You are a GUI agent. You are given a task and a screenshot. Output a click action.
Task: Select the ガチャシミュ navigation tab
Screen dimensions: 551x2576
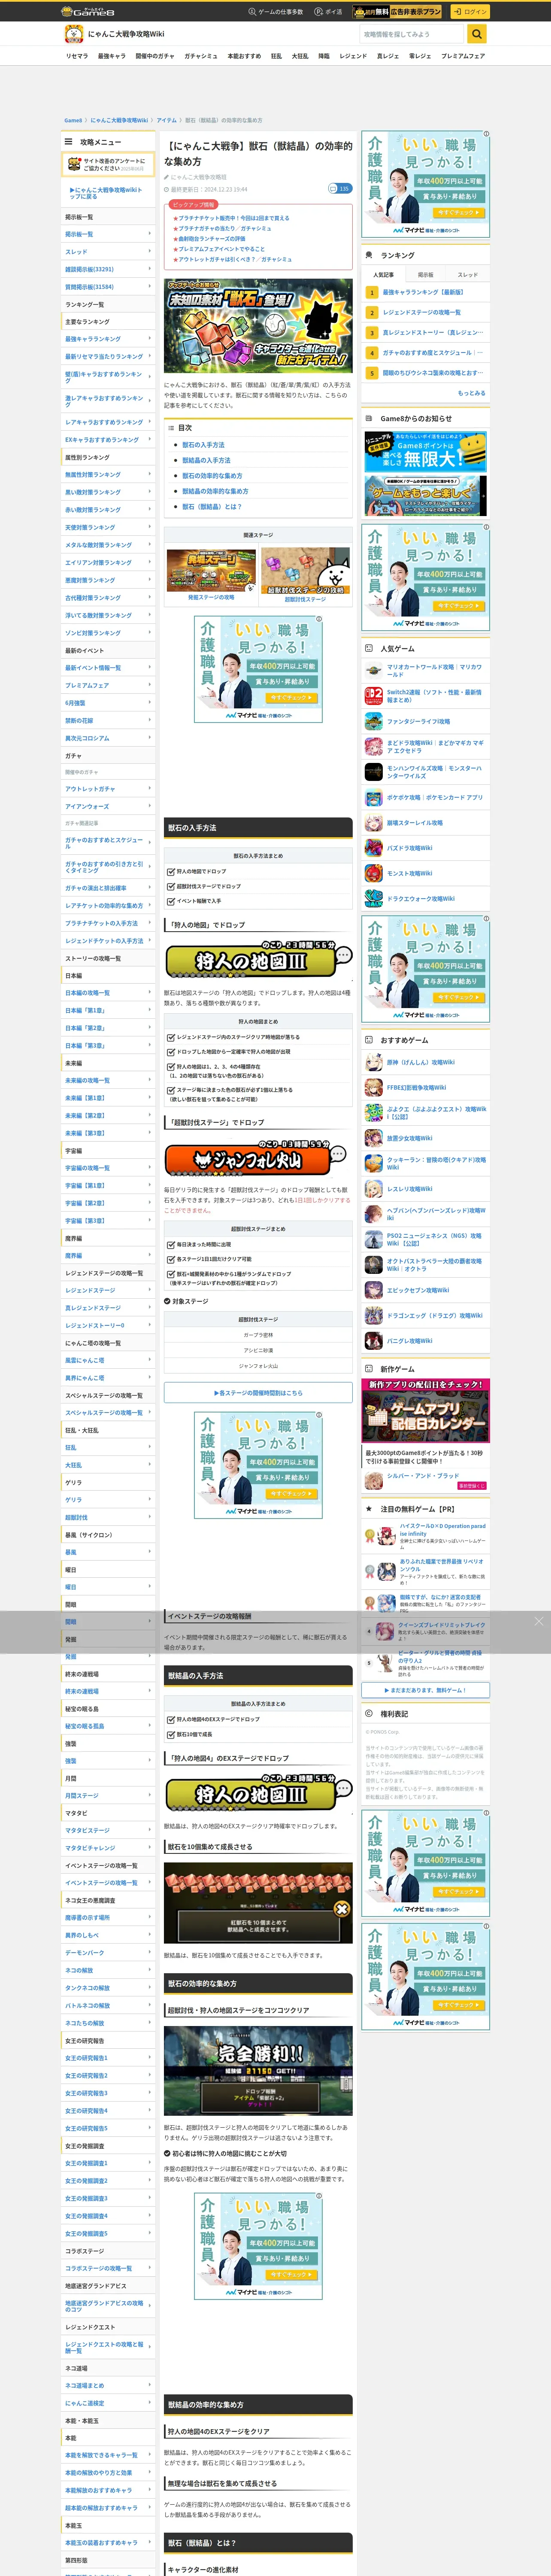[x=201, y=56]
